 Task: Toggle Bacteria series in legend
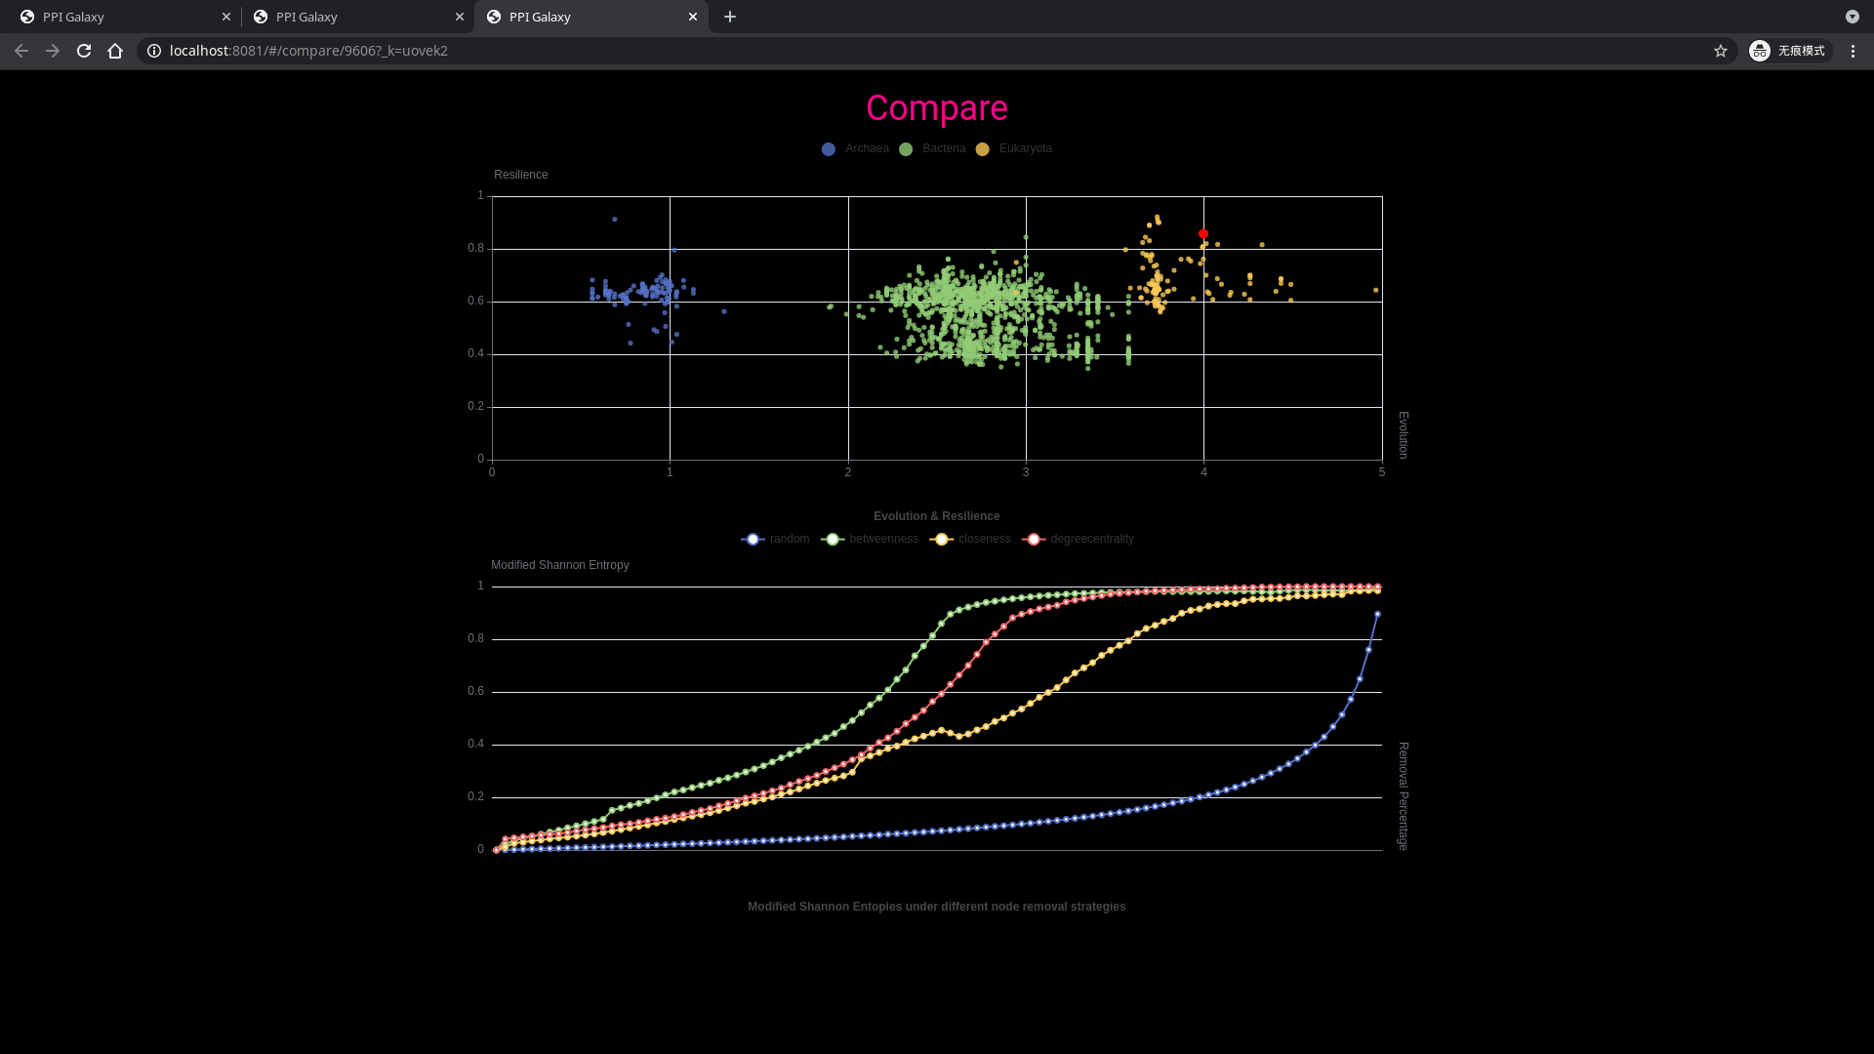[932, 148]
